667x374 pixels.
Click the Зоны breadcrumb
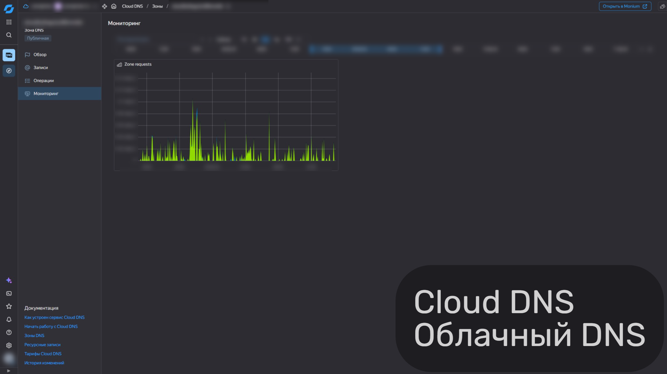(157, 6)
